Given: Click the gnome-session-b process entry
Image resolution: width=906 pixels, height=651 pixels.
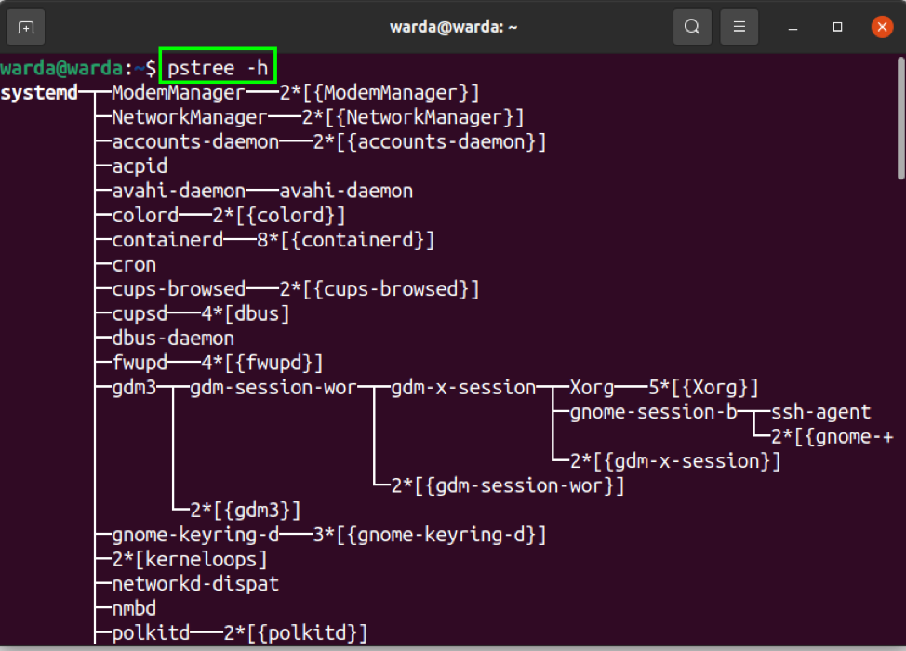Looking at the screenshot, I should click(x=654, y=412).
